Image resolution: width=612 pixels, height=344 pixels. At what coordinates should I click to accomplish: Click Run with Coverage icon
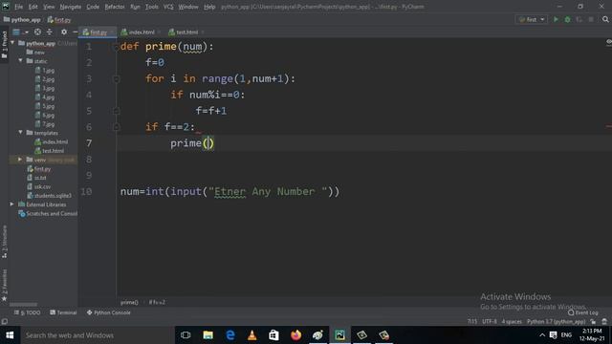point(579,19)
